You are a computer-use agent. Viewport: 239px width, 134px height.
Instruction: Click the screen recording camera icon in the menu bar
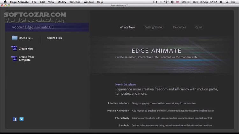(x=155, y=2)
